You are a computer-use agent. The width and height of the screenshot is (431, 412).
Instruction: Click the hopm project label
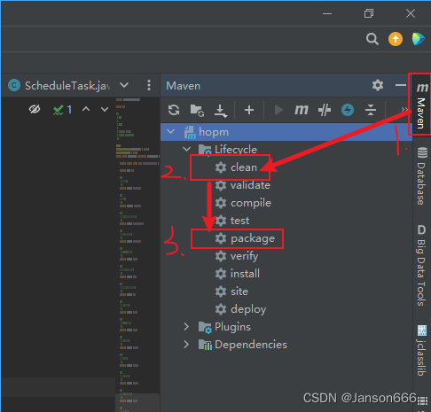[214, 132]
